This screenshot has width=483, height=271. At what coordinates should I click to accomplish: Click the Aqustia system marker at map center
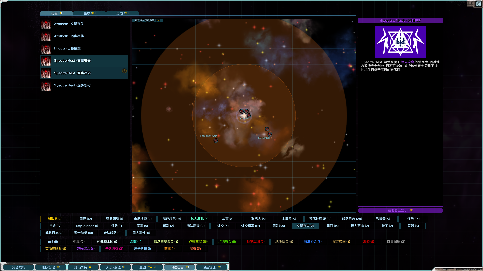click(x=244, y=115)
